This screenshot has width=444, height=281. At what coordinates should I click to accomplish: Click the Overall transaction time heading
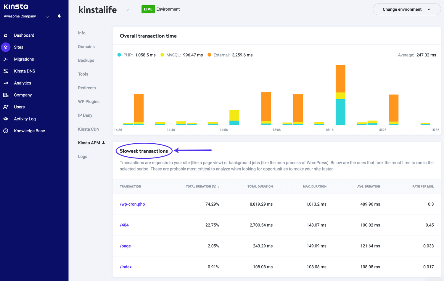point(148,36)
